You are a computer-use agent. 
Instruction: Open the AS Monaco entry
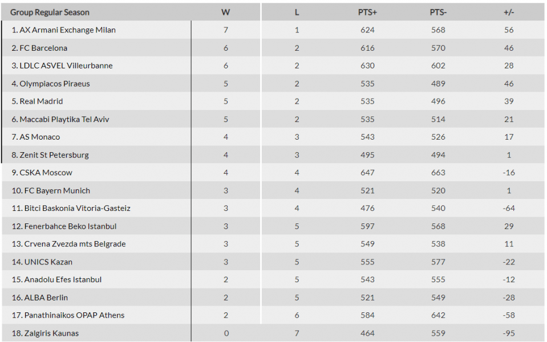coord(36,137)
